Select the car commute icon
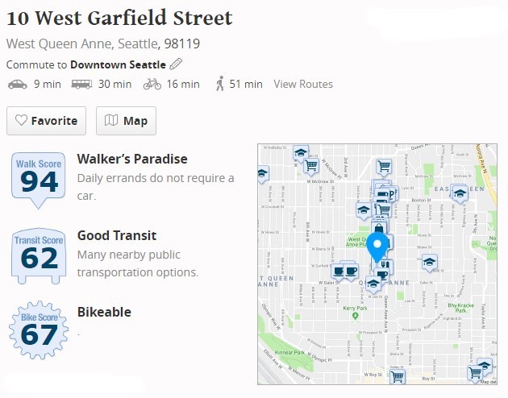 (x=18, y=85)
